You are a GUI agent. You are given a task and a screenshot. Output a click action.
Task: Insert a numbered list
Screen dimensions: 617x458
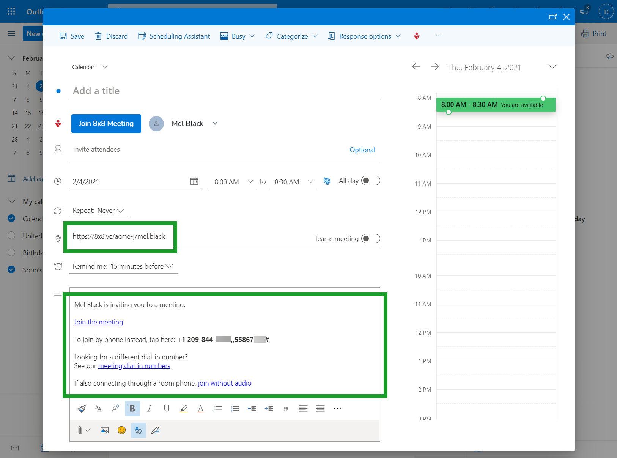coord(235,409)
